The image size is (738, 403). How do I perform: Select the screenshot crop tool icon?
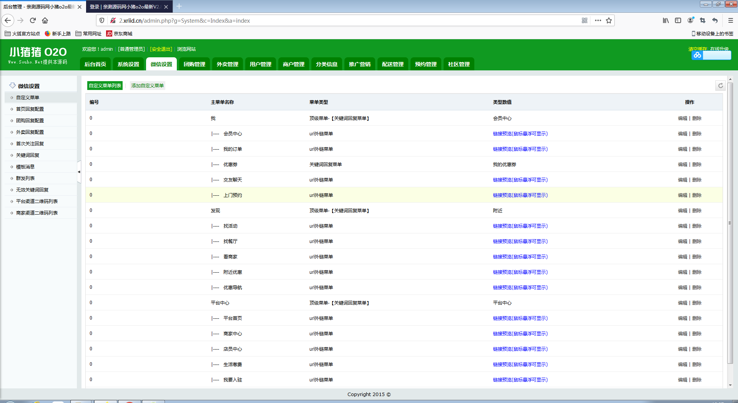tap(702, 20)
